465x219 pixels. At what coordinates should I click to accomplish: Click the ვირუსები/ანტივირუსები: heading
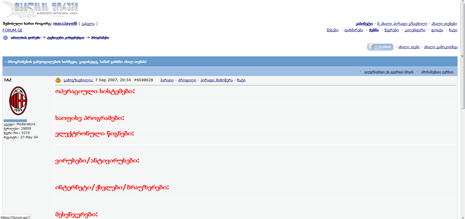[97, 160]
